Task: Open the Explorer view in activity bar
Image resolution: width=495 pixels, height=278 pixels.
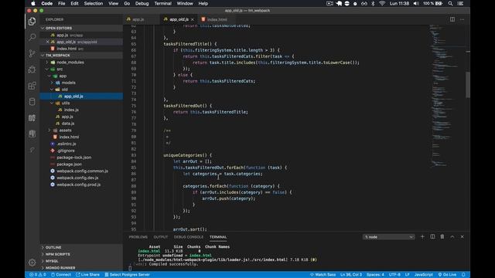Action: 32,21
